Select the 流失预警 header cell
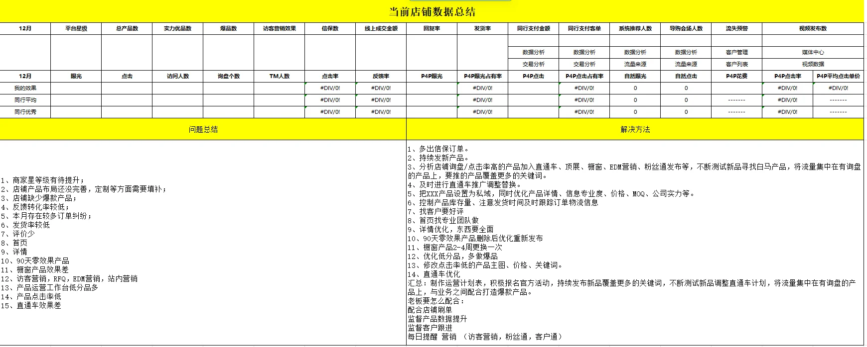Image resolution: width=867 pixels, height=347 pixels. pyautogui.click(x=737, y=28)
